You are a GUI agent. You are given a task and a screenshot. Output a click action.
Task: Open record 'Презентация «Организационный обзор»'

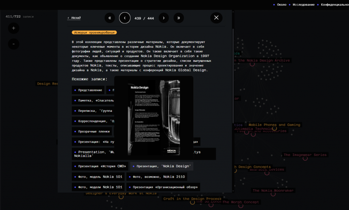[163, 187]
